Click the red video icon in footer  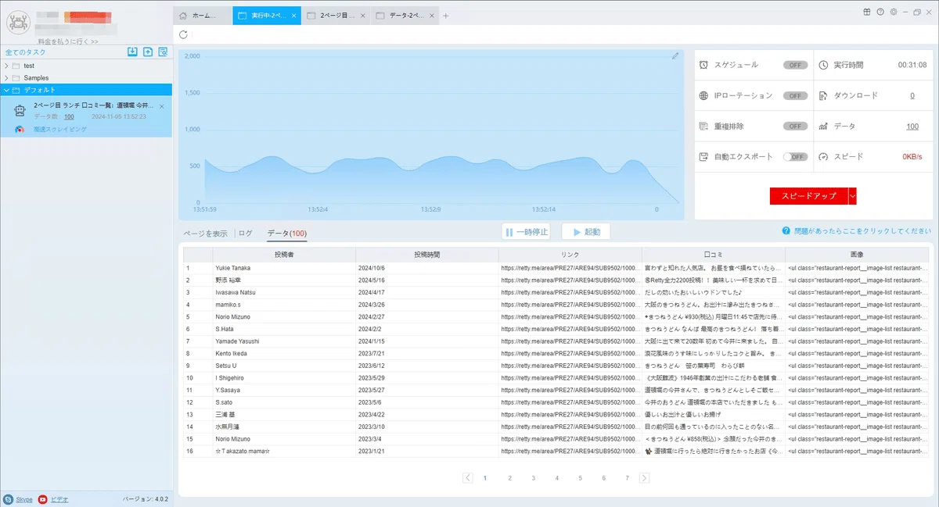click(42, 498)
